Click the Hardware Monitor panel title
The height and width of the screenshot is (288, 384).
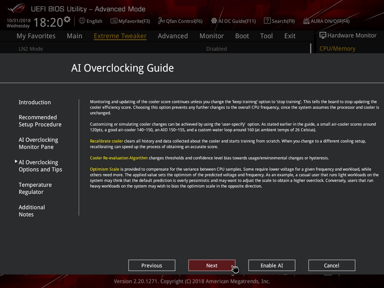click(x=352, y=36)
